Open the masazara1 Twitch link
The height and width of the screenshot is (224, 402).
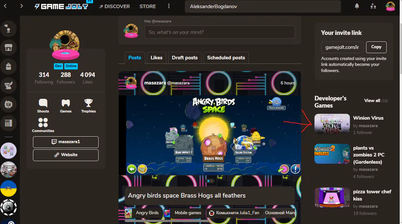(x=66, y=142)
